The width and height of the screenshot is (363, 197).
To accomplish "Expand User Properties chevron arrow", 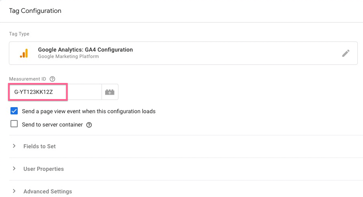I will click(14, 169).
